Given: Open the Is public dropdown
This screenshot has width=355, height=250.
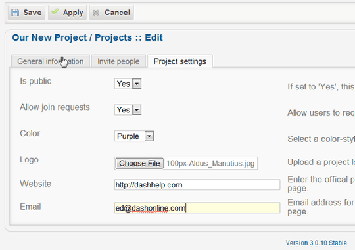Looking at the screenshot, I should pyautogui.click(x=128, y=84).
